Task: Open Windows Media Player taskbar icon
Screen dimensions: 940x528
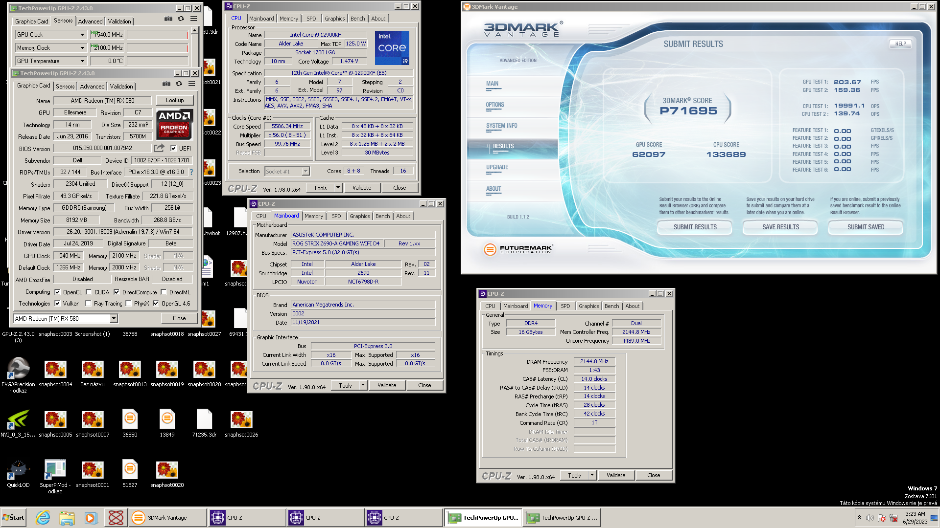Action: tap(91, 517)
